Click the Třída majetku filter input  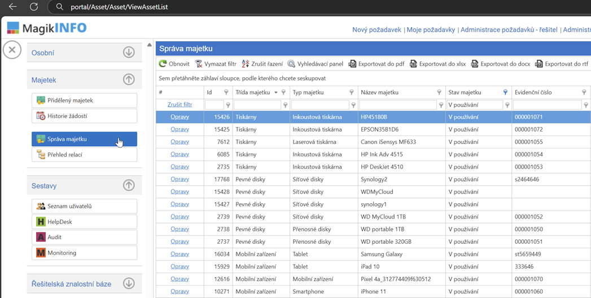[x=257, y=105]
